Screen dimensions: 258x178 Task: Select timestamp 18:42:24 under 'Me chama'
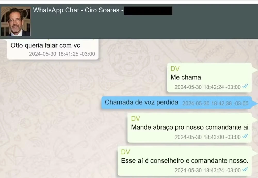tap(207, 87)
